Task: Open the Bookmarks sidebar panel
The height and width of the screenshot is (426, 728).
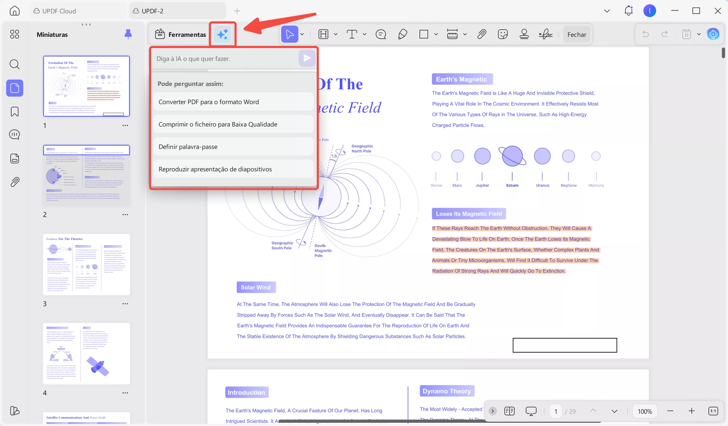Action: tap(15, 112)
